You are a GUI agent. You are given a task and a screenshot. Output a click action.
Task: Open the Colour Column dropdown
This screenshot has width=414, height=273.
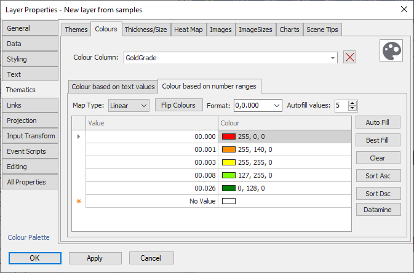coord(333,57)
